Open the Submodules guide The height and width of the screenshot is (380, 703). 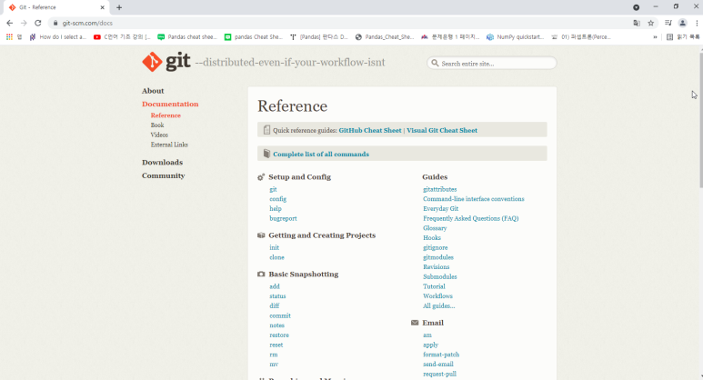[440, 277]
